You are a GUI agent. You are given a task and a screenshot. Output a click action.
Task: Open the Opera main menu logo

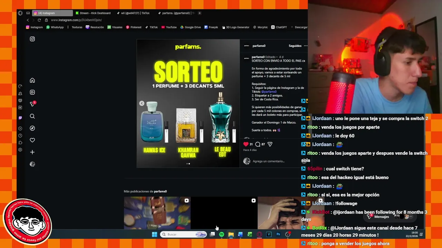(x=20, y=13)
